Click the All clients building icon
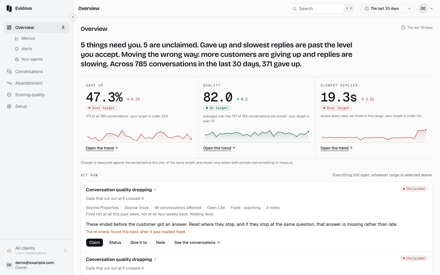The width and height of the screenshot is (440, 275). point(9,251)
